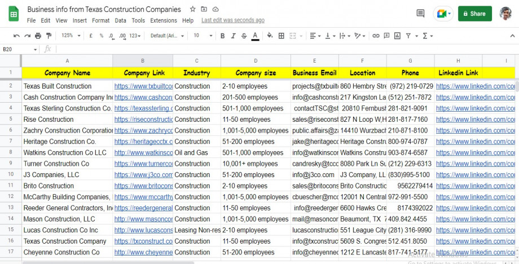Click the insert link icon
The height and width of the screenshot is (264, 519).
coord(376,36)
